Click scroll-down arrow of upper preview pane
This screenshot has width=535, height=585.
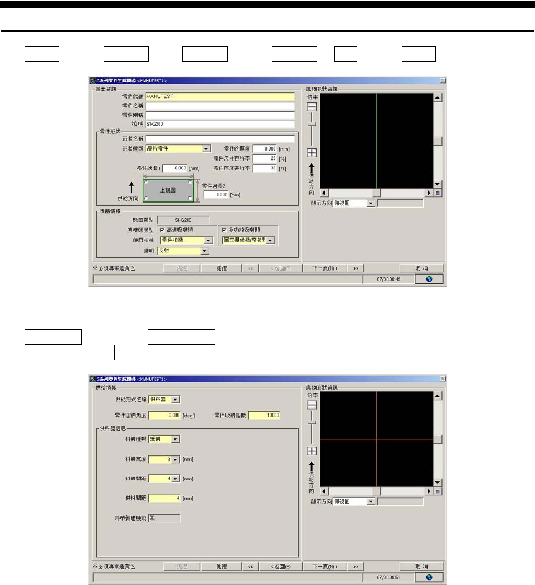(x=438, y=184)
